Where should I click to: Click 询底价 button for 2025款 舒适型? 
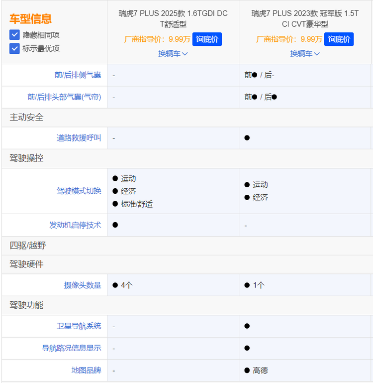(x=207, y=39)
